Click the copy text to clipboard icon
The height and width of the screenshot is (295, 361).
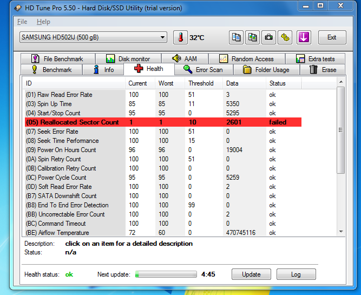click(x=236, y=37)
